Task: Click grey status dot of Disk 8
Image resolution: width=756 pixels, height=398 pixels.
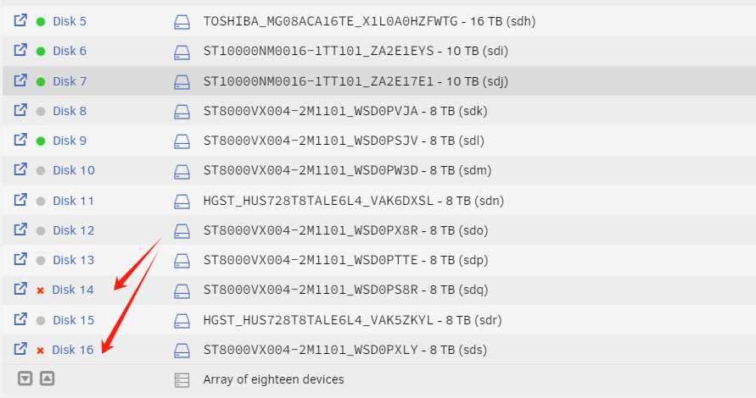Action: point(41,111)
